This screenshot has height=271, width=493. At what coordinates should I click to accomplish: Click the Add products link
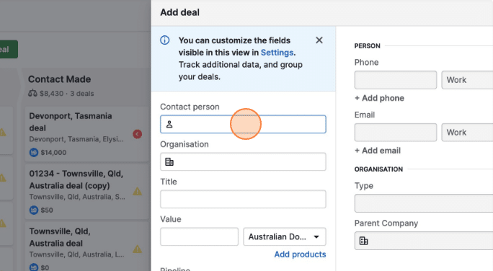(300, 254)
